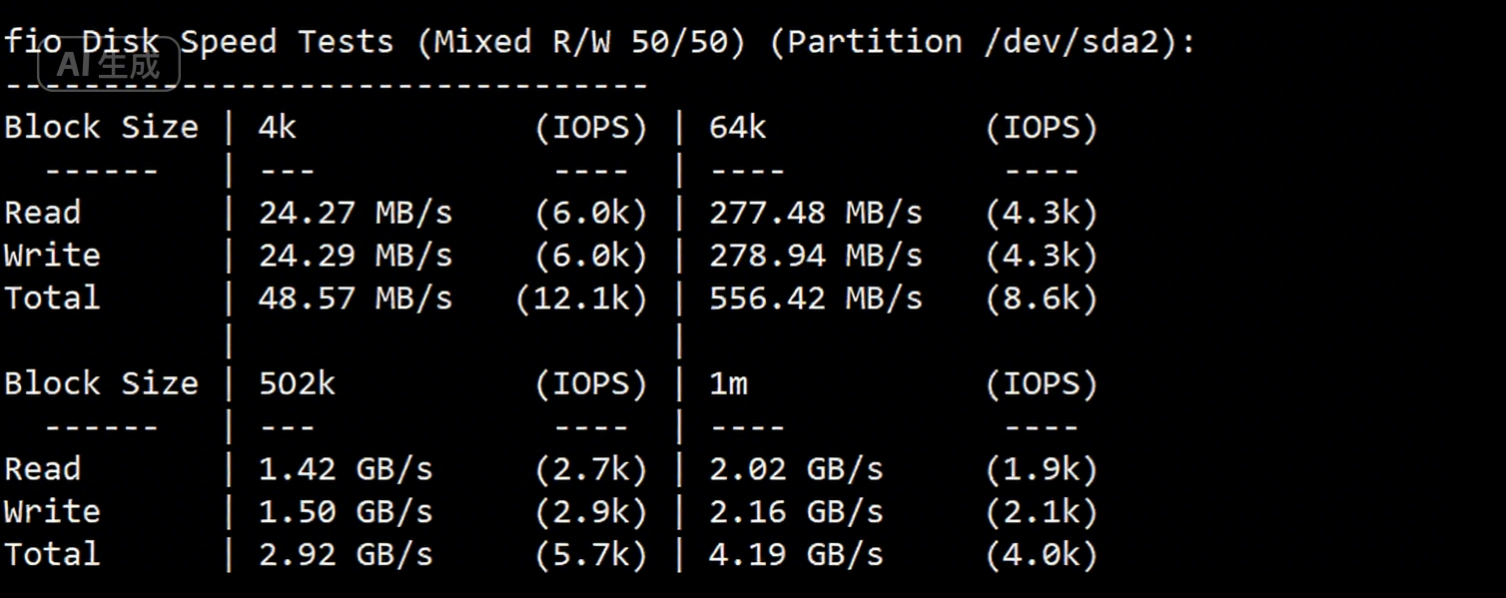Click the 2.92 GB/s total value

pyautogui.click(x=346, y=555)
